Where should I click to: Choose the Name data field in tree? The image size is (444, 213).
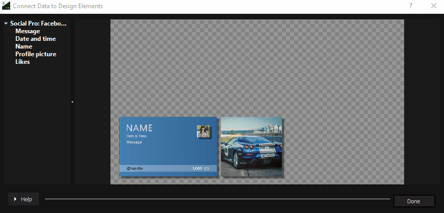coord(24,46)
